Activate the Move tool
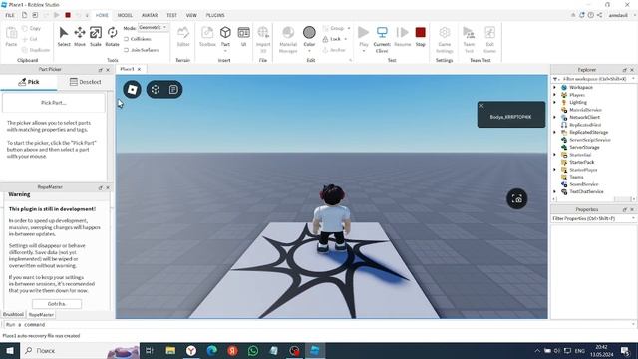This screenshot has width=638, height=359. pyautogui.click(x=80, y=36)
